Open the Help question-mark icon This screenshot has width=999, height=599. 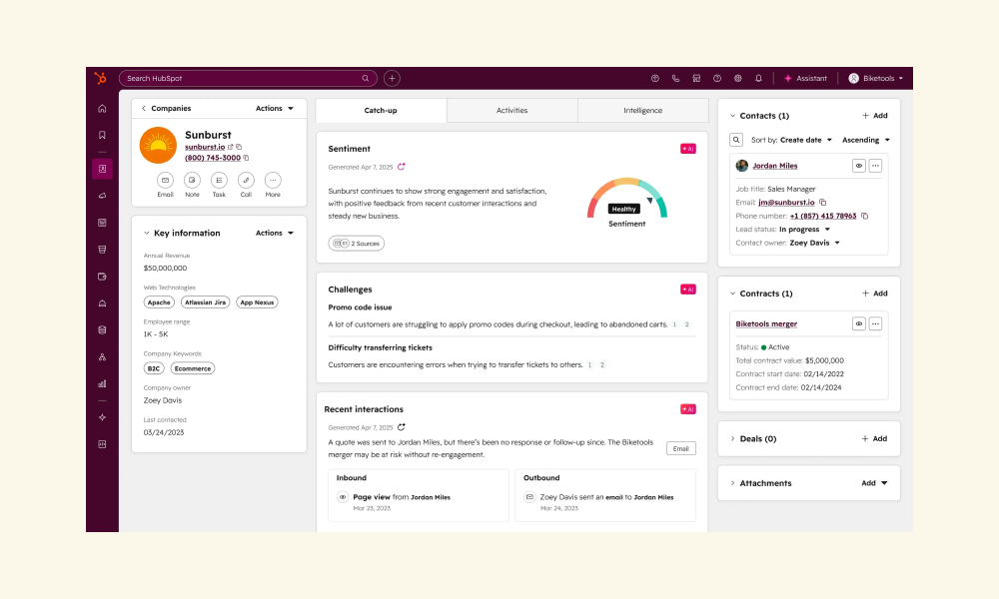(x=717, y=78)
